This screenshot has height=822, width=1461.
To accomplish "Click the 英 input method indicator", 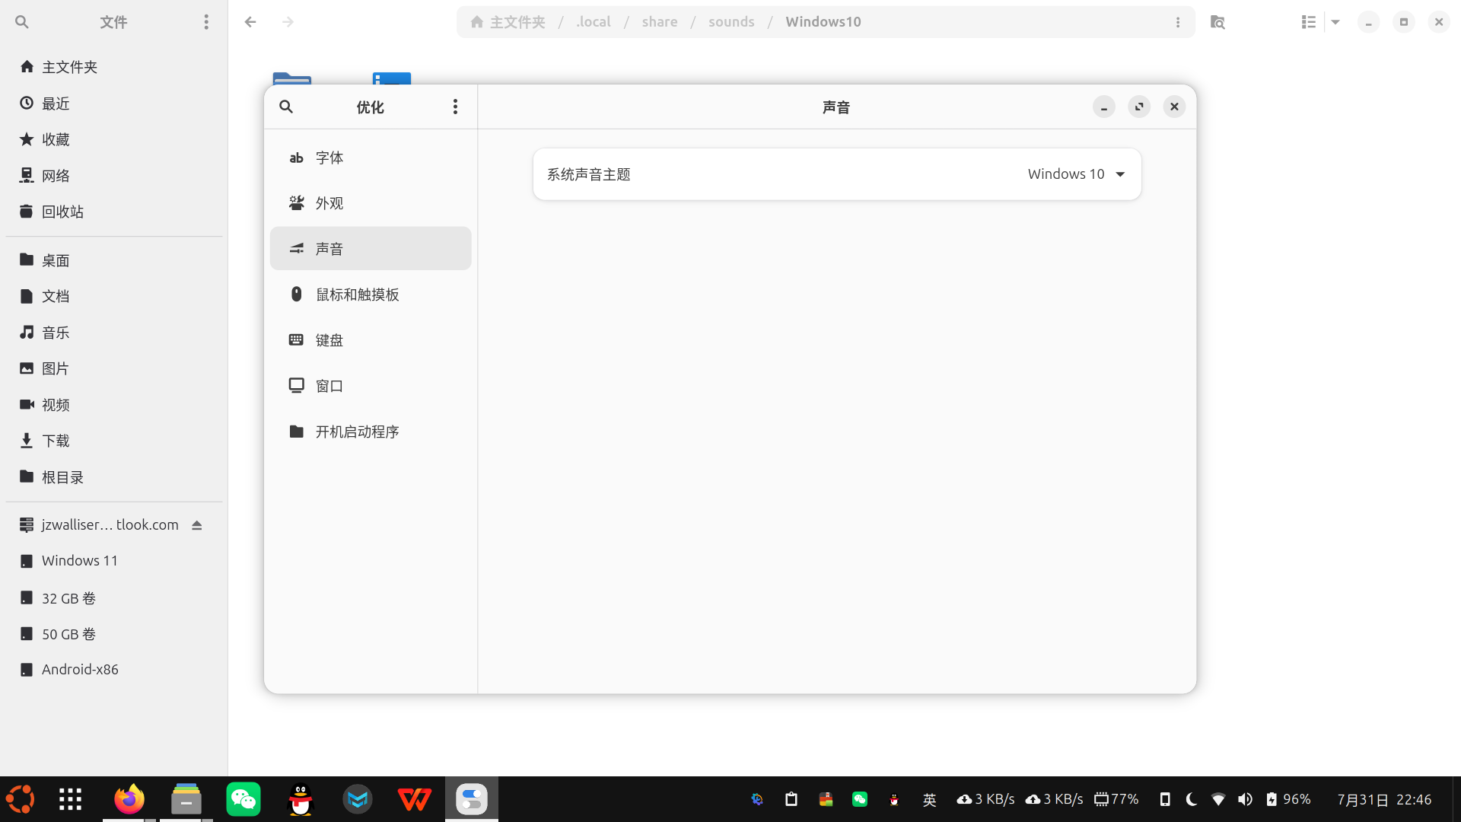I will click(929, 799).
